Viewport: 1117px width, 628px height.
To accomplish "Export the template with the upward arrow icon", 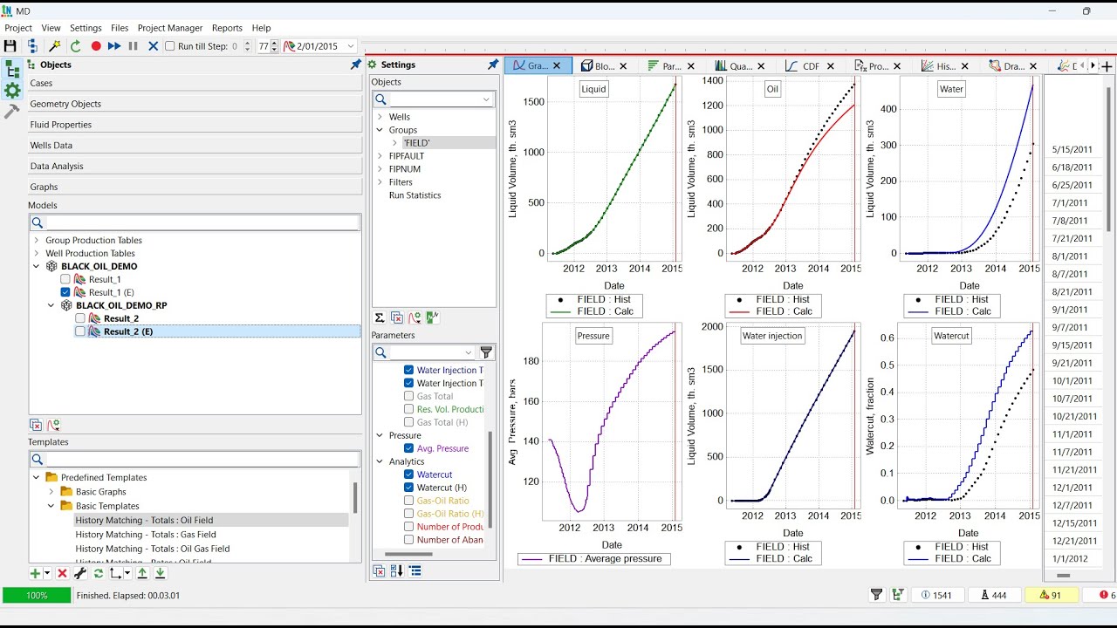I will click(x=142, y=573).
